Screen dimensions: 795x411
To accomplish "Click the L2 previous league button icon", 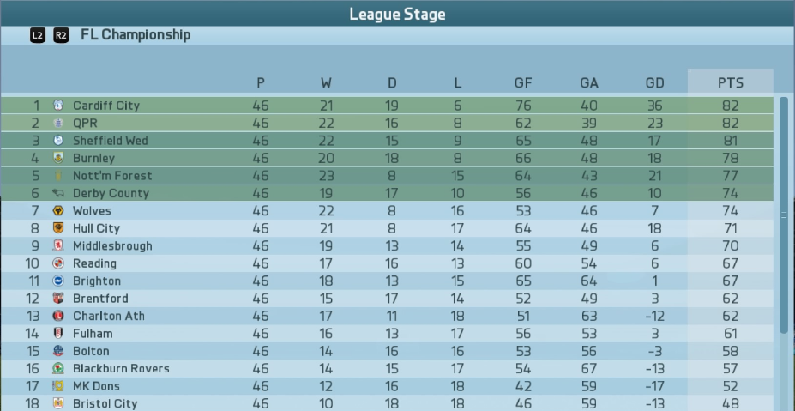I will (x=38, y=35).
